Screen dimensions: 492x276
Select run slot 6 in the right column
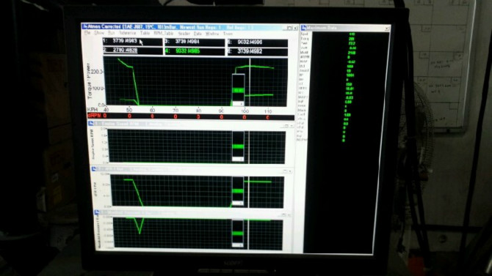coord(257,51)
